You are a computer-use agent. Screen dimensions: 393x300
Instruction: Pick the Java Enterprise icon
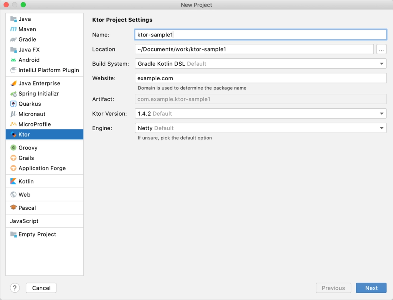[13, 83]
